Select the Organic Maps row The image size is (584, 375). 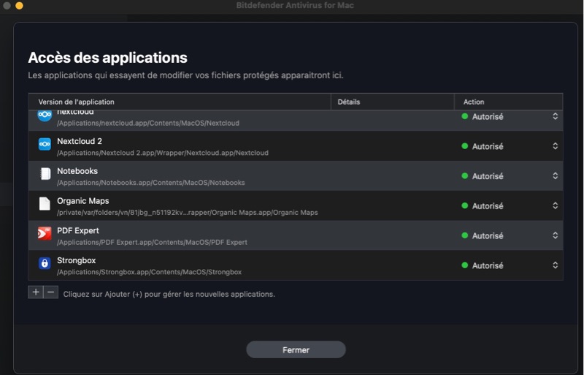point(219,206)
